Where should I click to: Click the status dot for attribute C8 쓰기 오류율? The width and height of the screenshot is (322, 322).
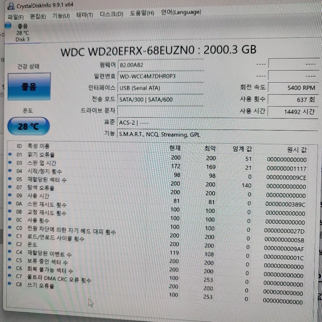(x=9, y=284)
